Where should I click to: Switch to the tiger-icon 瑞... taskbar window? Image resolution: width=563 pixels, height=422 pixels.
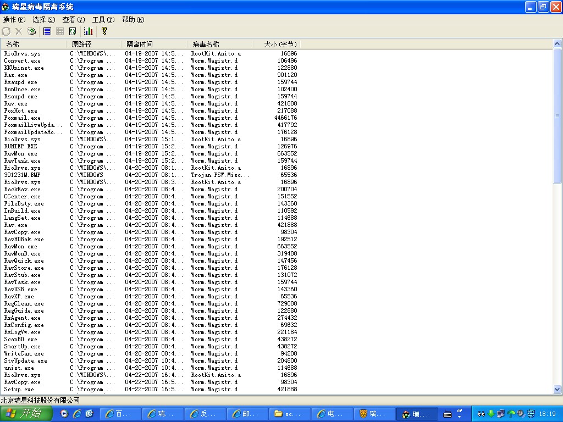[x=374, y=414]
